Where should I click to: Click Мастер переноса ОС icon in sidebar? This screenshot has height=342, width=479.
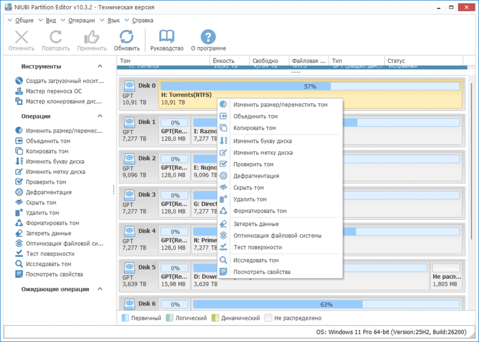[19, 91]
